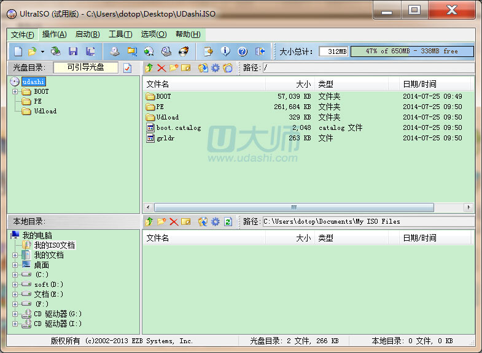This screenshot has width=482, height=353.
Task: Open the 选项(O) menu
Action: (x=154, y=34)
